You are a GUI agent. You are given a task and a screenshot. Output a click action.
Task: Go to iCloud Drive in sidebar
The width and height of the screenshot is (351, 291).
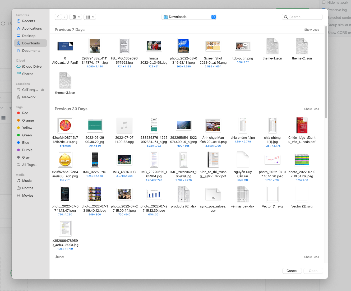pos(32,67)
